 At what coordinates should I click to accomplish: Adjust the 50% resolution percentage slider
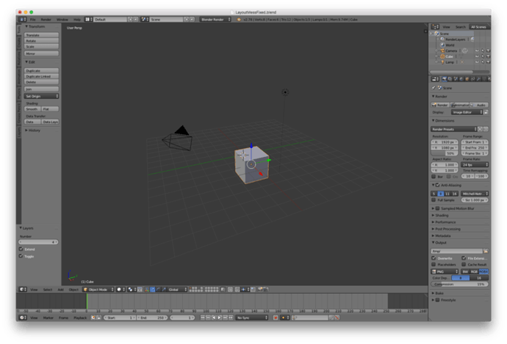coord(445,153)
